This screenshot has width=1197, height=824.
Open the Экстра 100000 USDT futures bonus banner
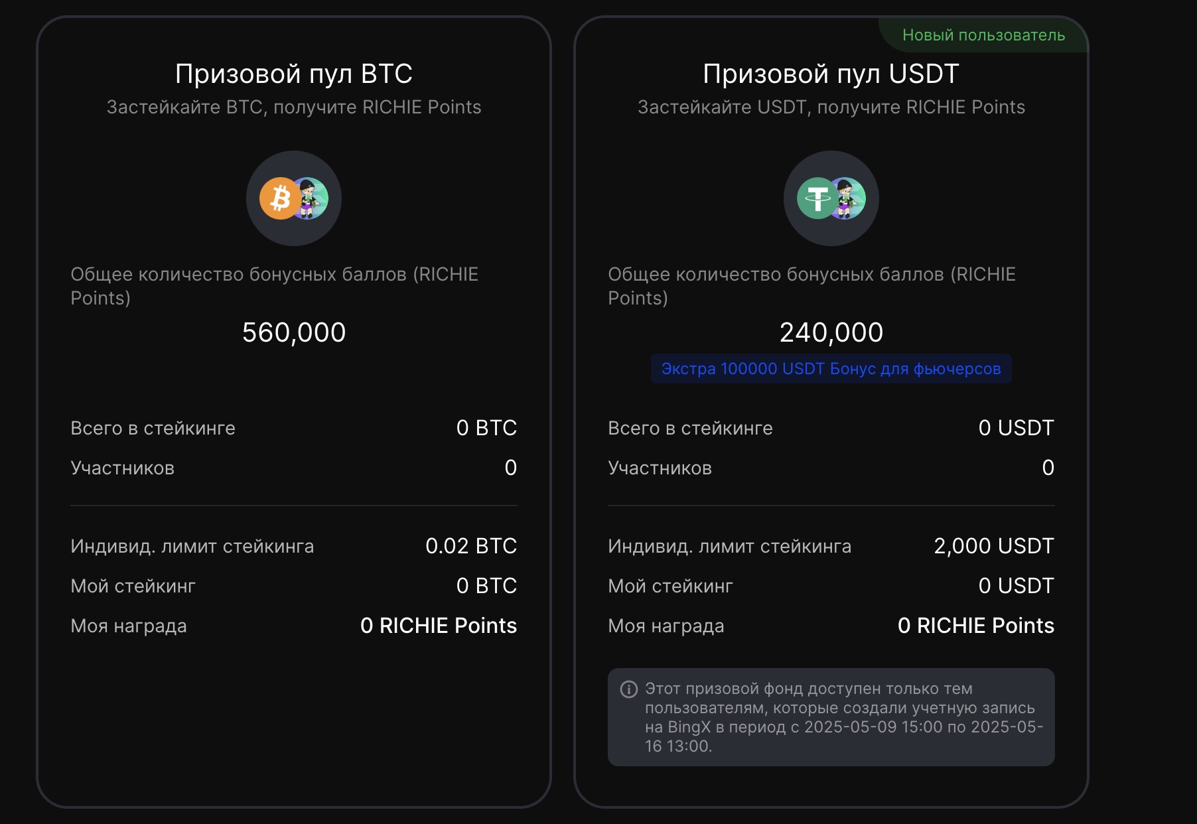coord(831,369)
